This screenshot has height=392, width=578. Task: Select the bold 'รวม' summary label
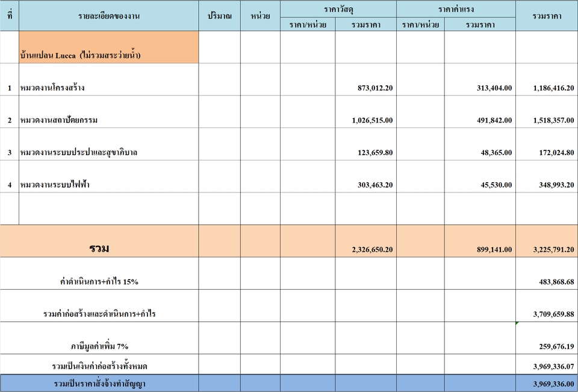(x=99, y=248)
